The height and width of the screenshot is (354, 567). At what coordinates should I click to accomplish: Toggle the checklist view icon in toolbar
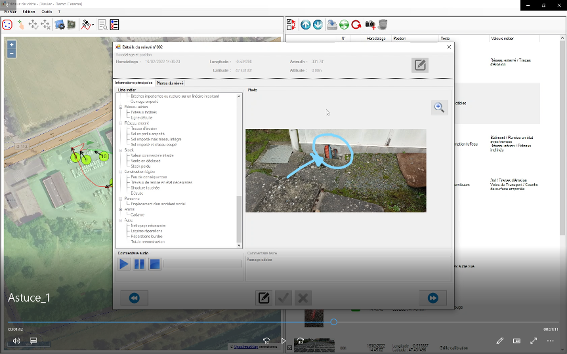point(114,25)
